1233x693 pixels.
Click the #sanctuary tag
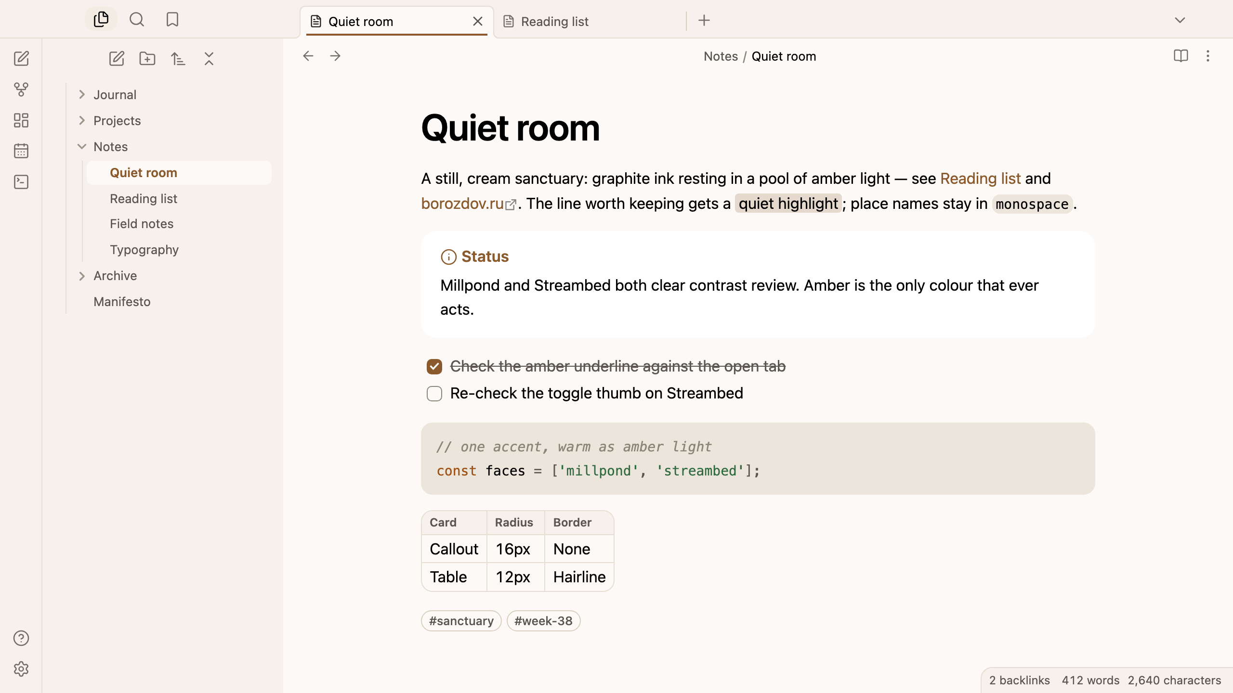[461, 621]
